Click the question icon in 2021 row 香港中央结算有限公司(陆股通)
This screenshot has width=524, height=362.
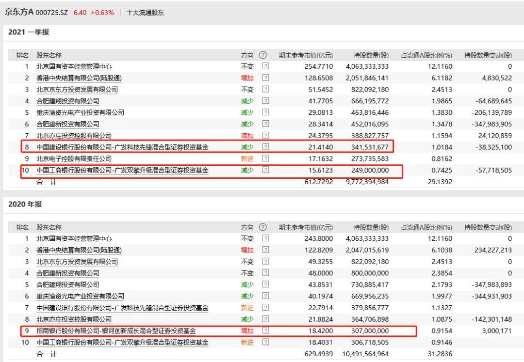coord(266,78)
